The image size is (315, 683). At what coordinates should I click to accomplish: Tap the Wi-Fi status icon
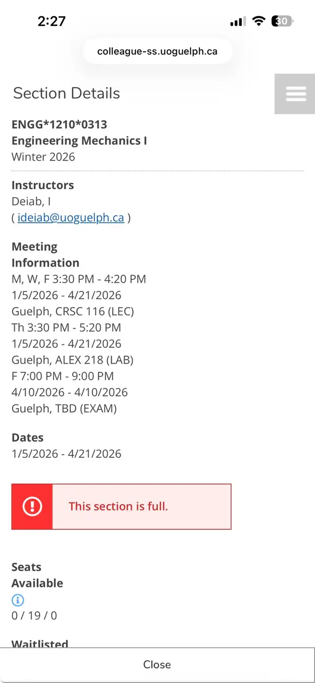tap(258, 21)
